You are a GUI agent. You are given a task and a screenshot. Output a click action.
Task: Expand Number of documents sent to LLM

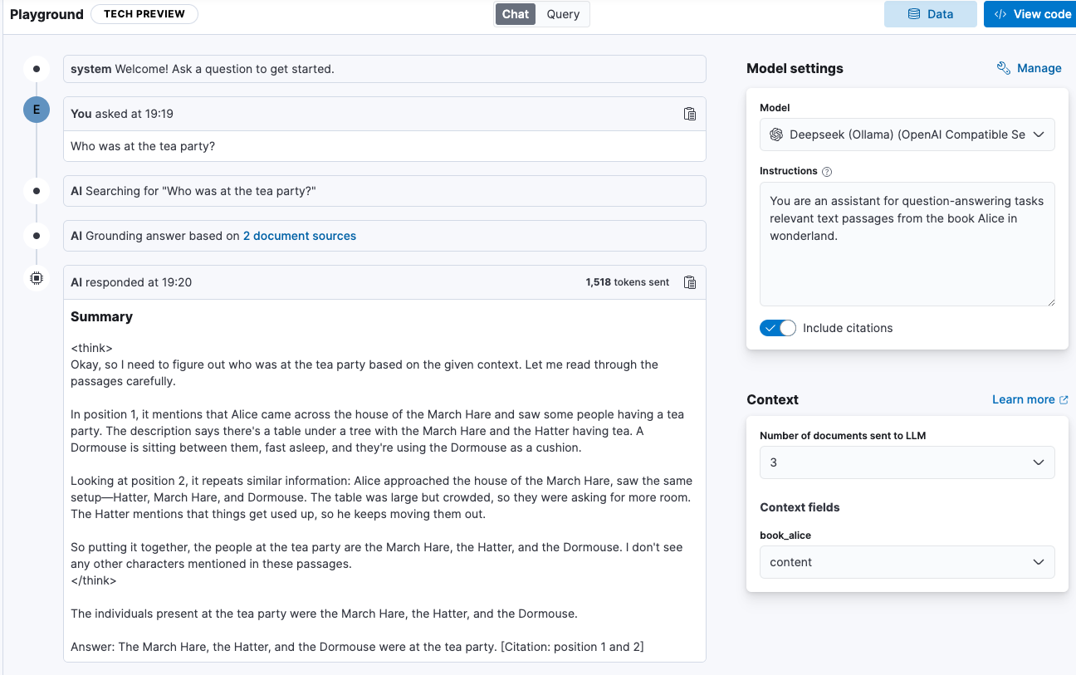point(907,462)
